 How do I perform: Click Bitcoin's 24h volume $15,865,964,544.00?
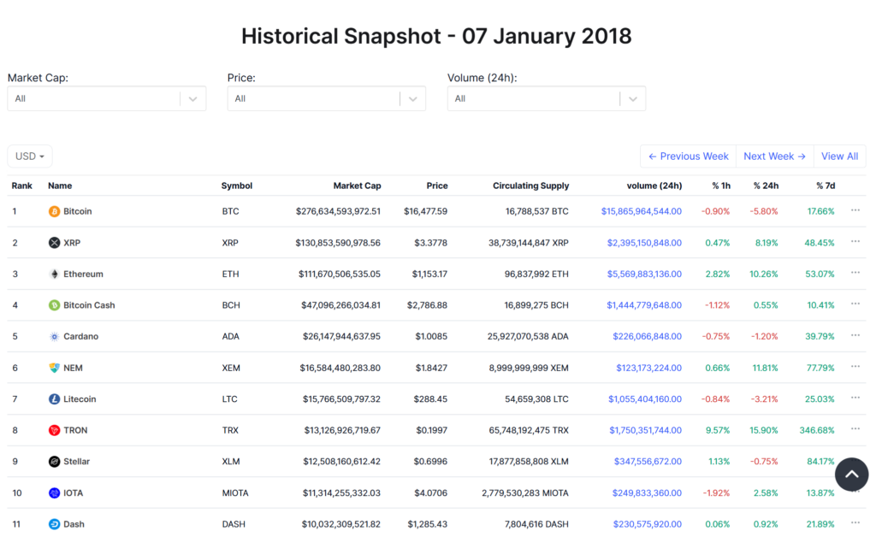(x=642, y=211)
